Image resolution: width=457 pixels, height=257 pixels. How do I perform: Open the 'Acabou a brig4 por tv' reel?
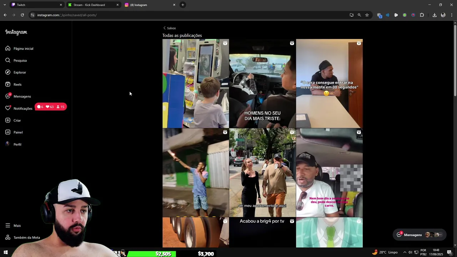(262, 232)
